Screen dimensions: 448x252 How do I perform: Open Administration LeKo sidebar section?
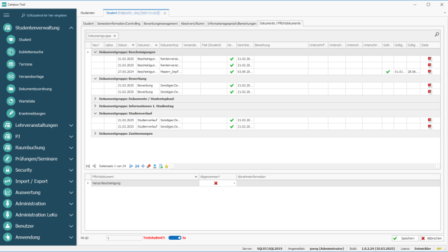click(38, 215)
